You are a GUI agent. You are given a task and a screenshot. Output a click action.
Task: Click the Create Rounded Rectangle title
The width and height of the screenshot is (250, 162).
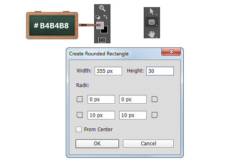99,54
